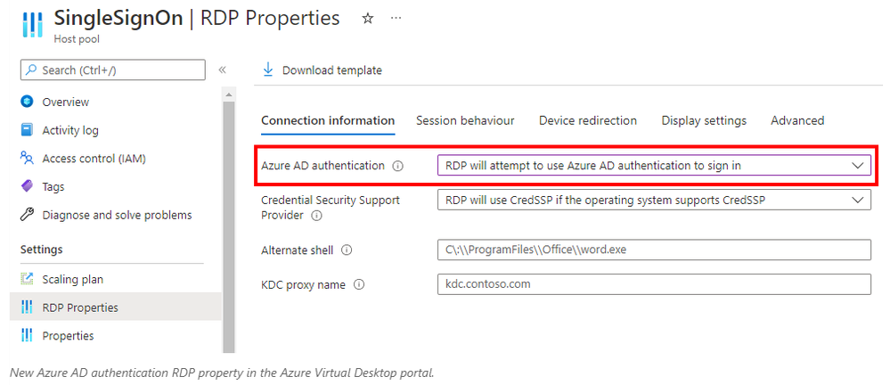This screenshot has width=890, height=385.
Task: Switch to the Device redirection tab
Action: (588, 120)
